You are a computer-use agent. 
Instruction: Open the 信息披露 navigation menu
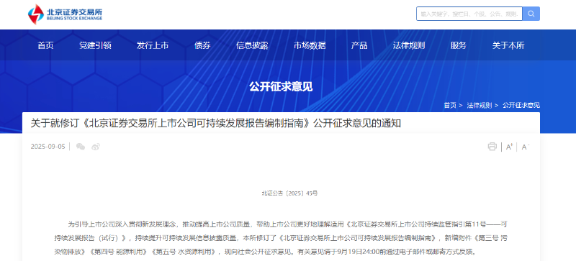coord(252,45)
